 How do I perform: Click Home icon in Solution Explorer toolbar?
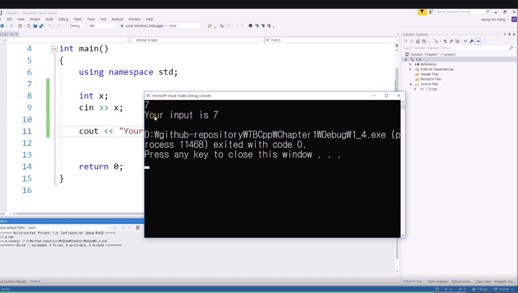click(418, 41)
